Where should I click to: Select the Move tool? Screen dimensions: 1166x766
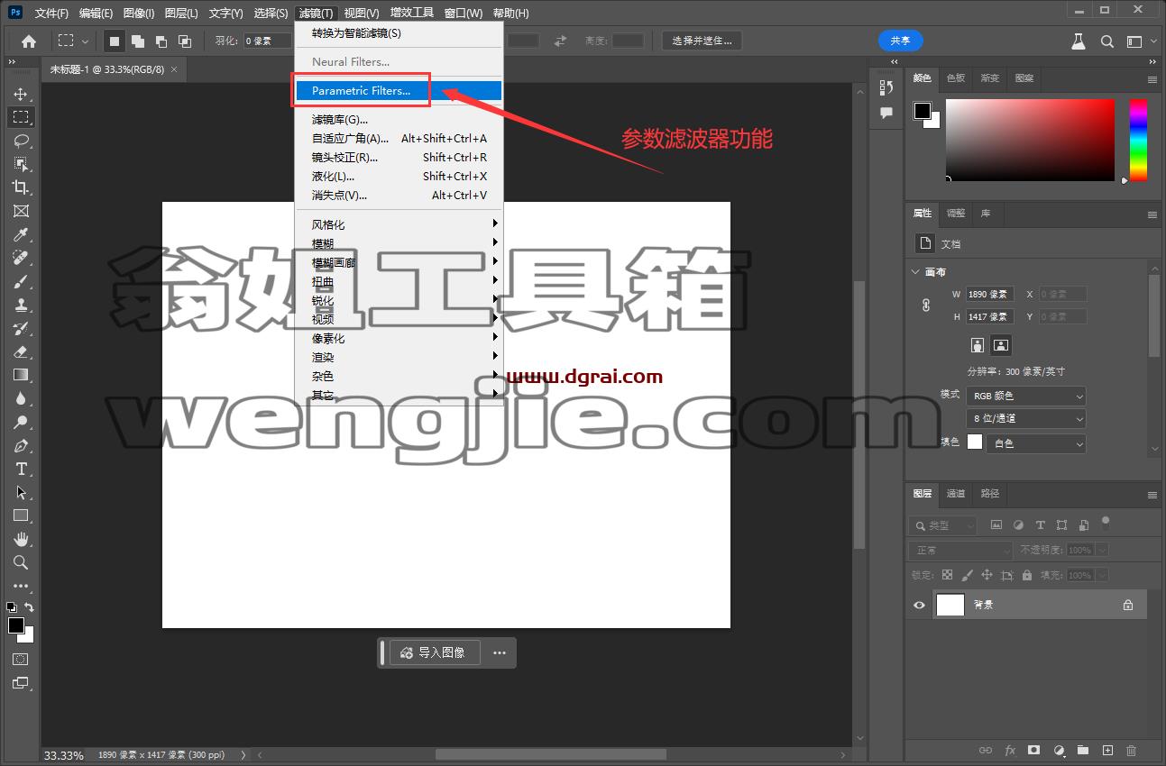(21, 94)
